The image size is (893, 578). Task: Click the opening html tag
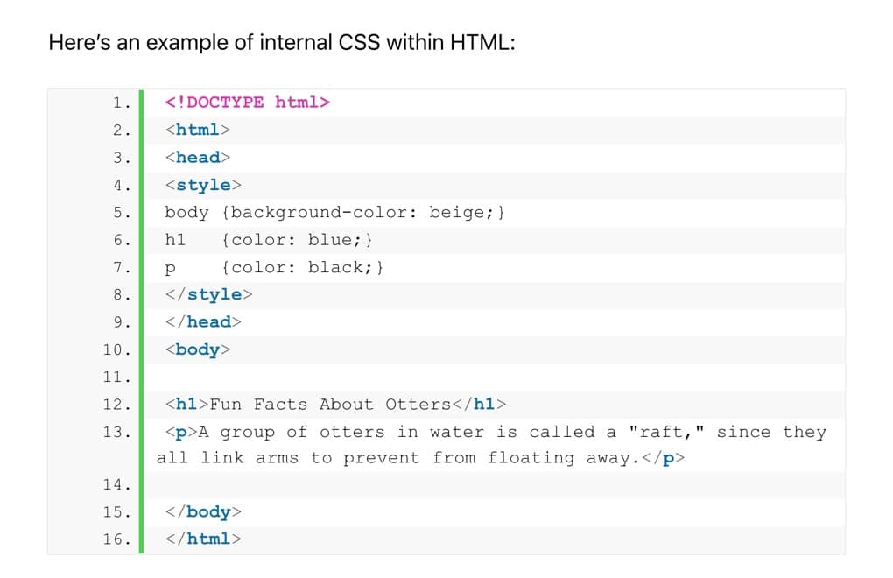tap(198, 130)
